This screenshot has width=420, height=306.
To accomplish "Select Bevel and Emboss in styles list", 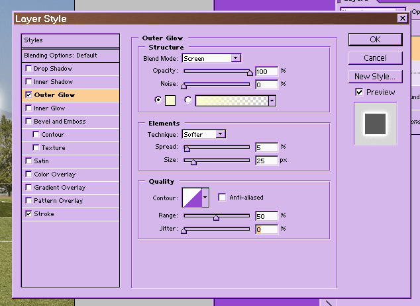I will coord(59,122).
